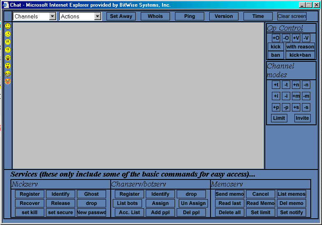Viewport: 322px width, 225px height.
Task: Insert the fourth emoticon, the crying face
Action: click(x=8, y=50)
